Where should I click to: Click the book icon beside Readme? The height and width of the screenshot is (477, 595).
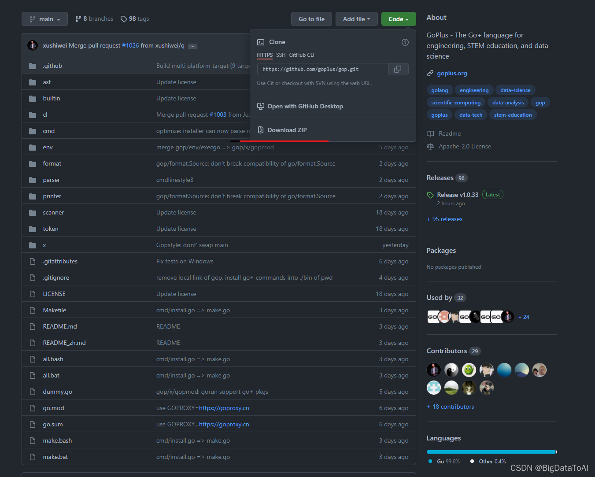[430, 133]
